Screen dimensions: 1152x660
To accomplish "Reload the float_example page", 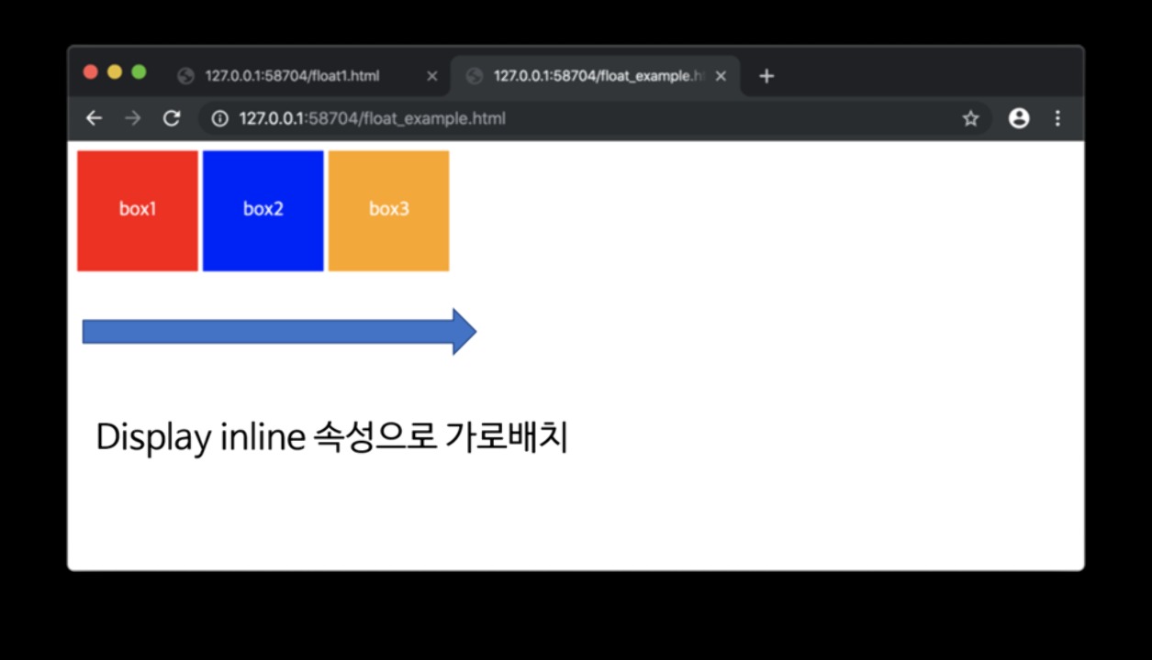I will (172, 118).
